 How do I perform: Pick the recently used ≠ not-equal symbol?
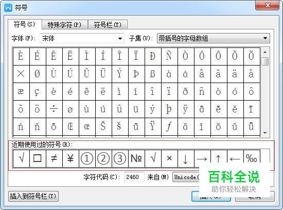(x=54, y=158)
